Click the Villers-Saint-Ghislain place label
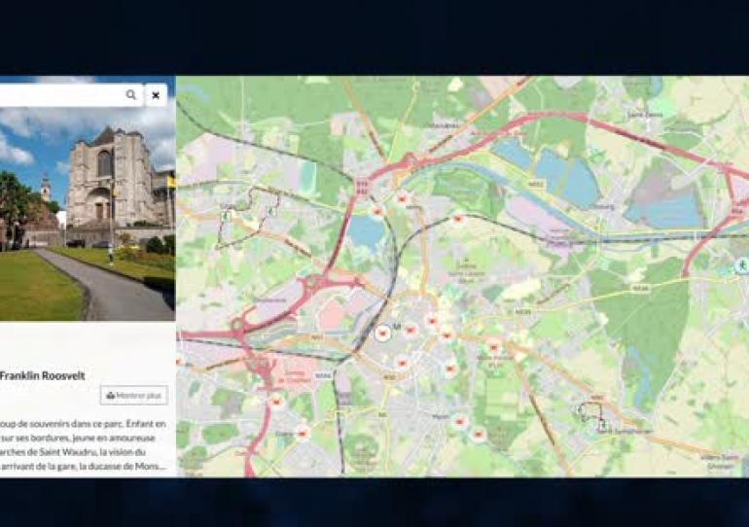 click(720, 461)
